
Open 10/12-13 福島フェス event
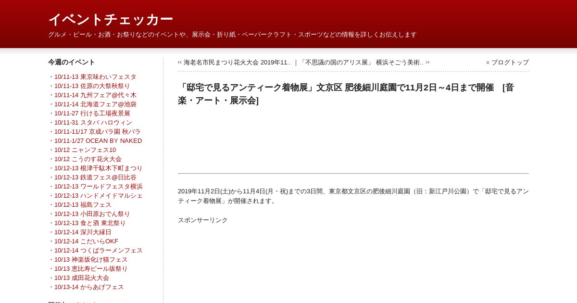click(83, 205)
